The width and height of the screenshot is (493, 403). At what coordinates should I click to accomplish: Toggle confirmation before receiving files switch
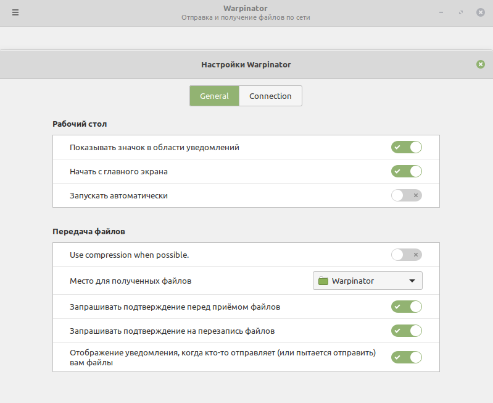(x=406, y=307)
